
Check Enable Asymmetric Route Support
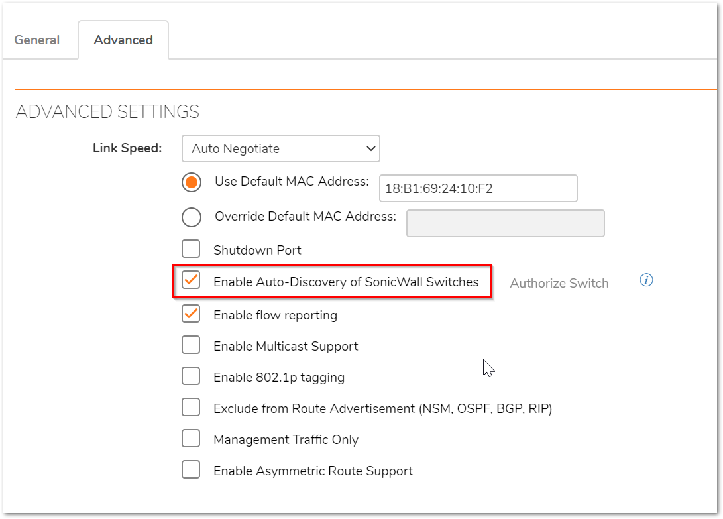[x=191, y=470]
